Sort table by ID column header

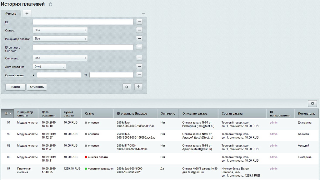coord(8,114)
